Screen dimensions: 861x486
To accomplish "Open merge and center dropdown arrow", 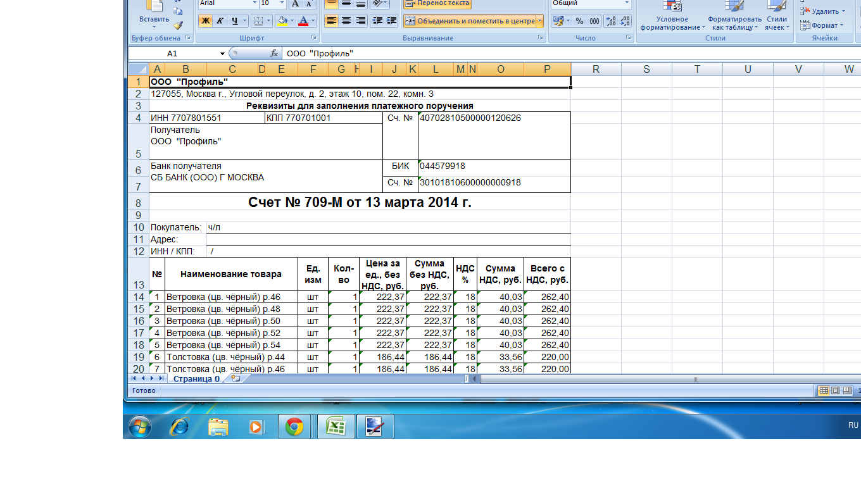I will pos(540,21).
